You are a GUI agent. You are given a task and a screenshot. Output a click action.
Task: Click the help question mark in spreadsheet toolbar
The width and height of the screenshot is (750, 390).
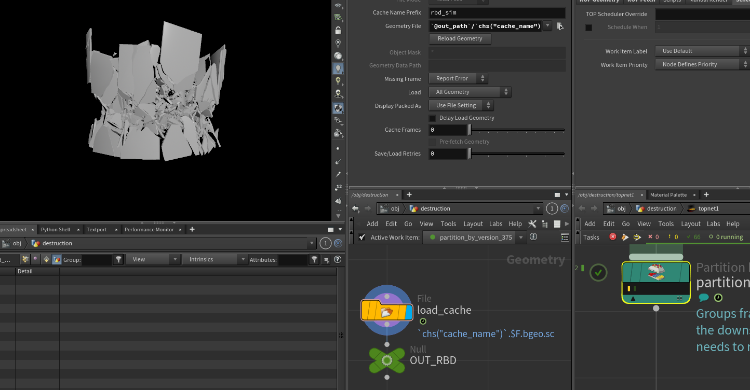click(x=338, y=259)
